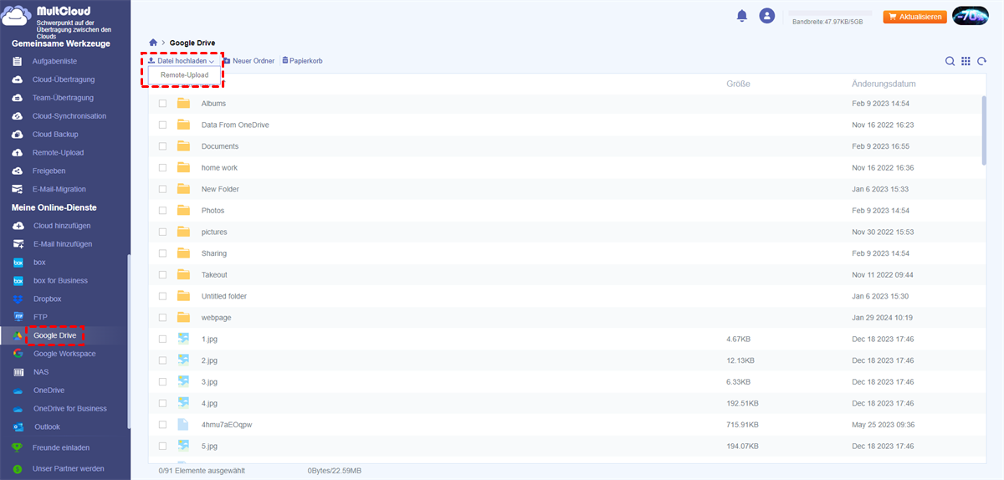The width and height of the screenshot is (1004, 480).
Task: Select Unser Partner werden in the sidebar
Action: pyautogui.click(x=69, y=468)
